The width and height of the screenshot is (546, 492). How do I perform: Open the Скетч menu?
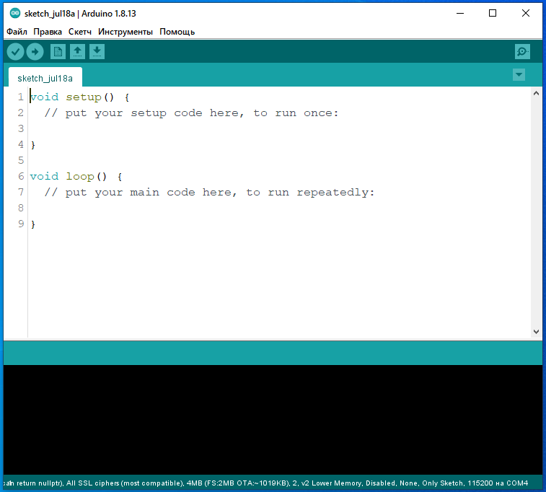(81, 32)
